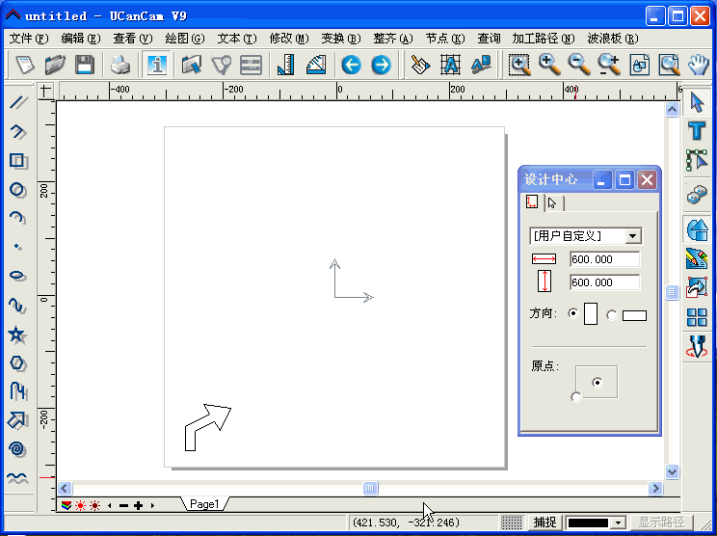Screen dimensions: 717x536
Task: Select the wave line tool
Action: click(17, 478)
